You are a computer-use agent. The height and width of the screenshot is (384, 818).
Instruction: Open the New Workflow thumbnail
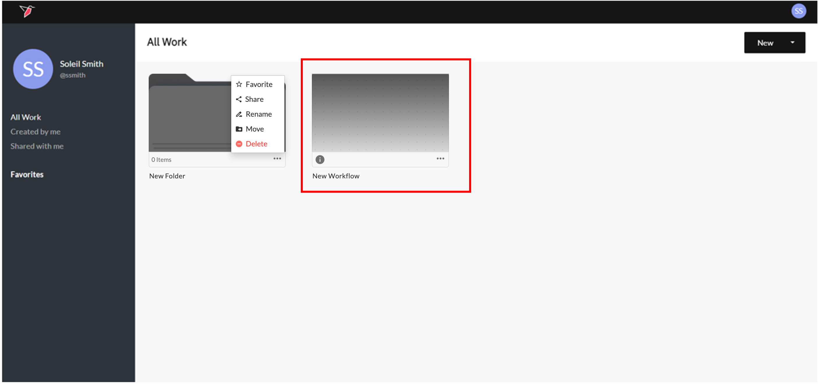380,113
